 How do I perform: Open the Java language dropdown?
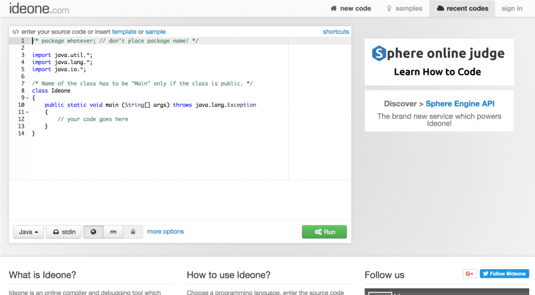point(29,232)
